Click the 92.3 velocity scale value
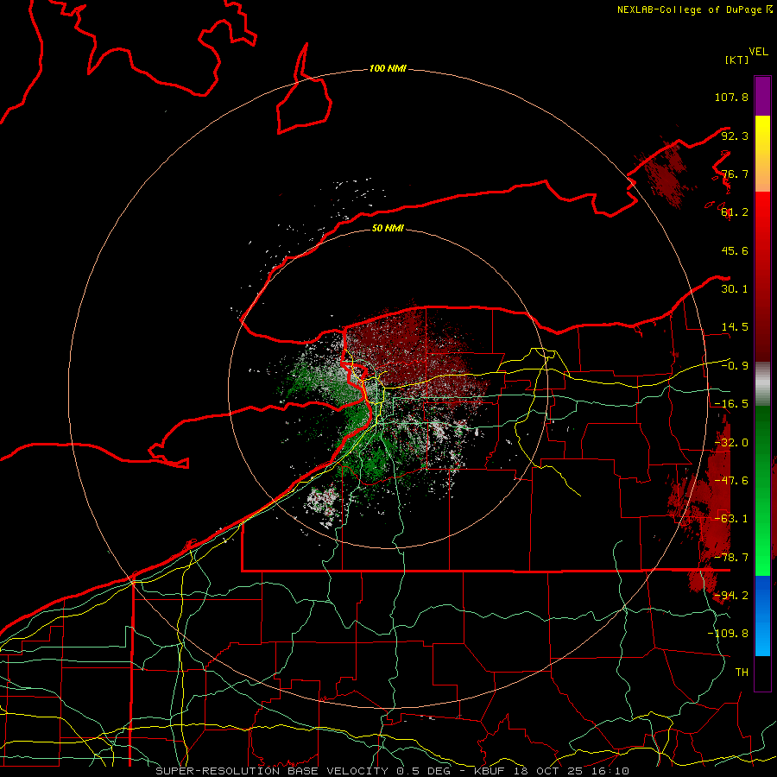The image size is (777, 777). 735,136
